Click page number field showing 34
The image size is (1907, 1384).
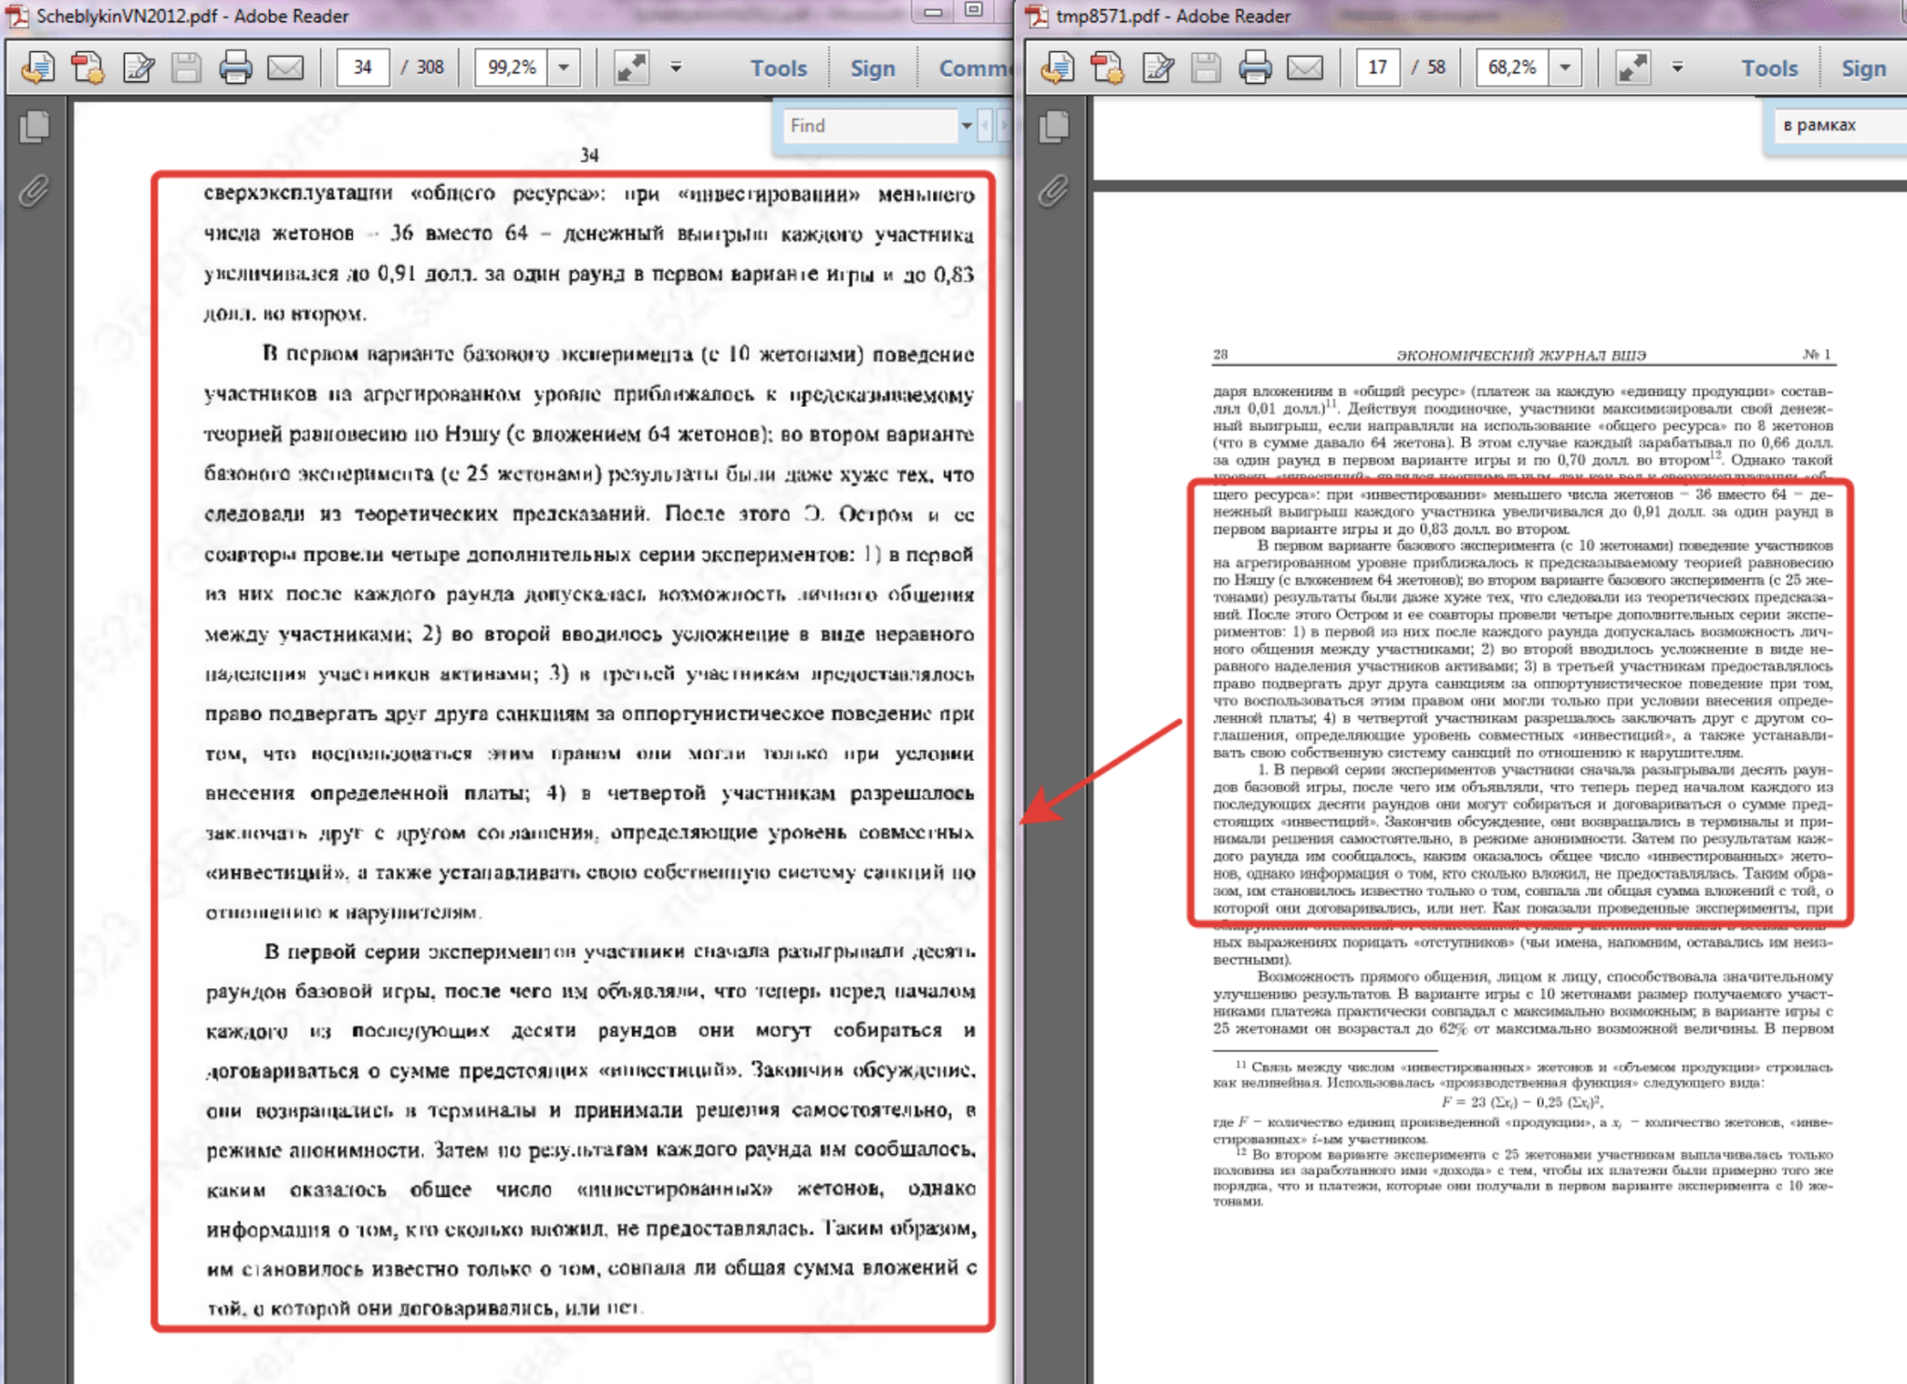[362, 68]
